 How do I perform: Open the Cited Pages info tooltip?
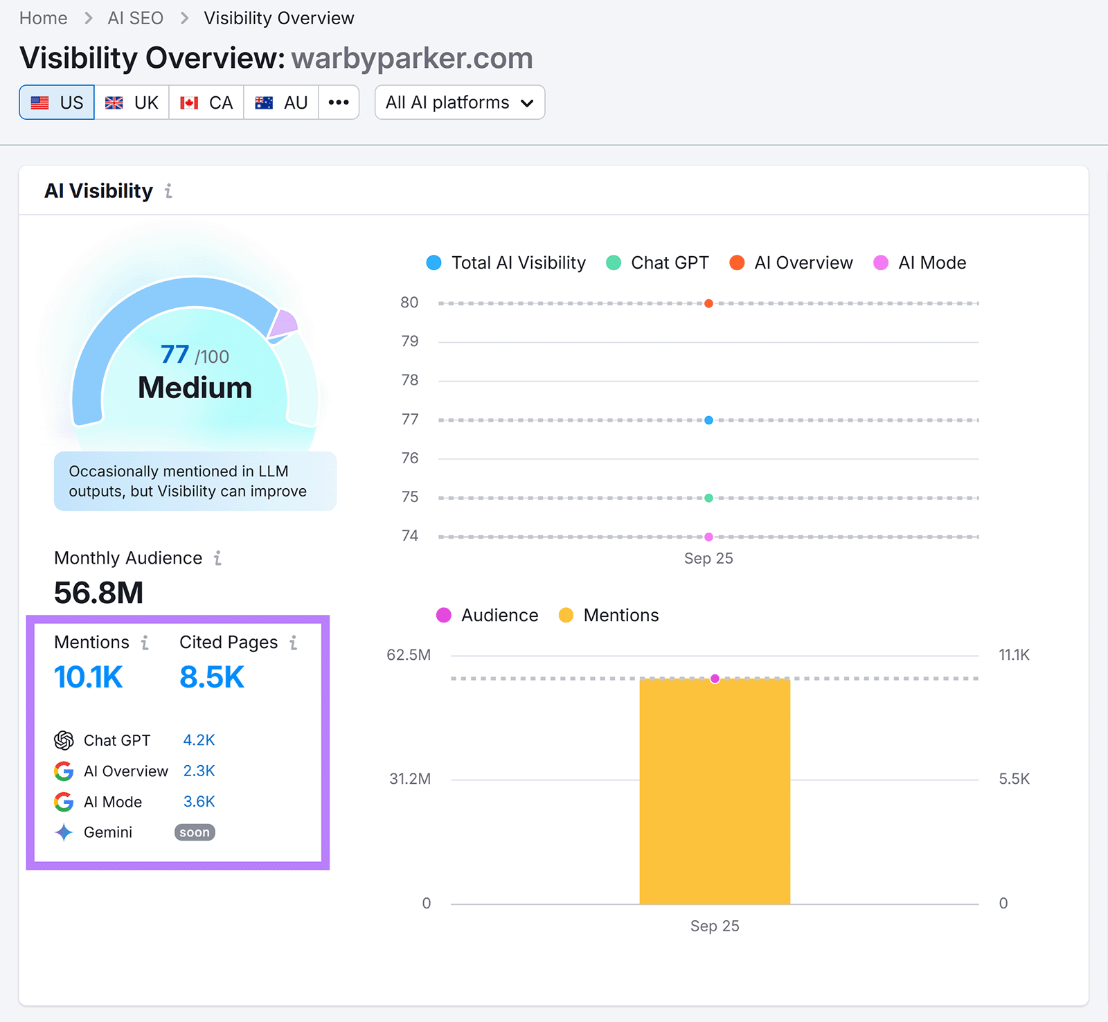coord(294,643)
